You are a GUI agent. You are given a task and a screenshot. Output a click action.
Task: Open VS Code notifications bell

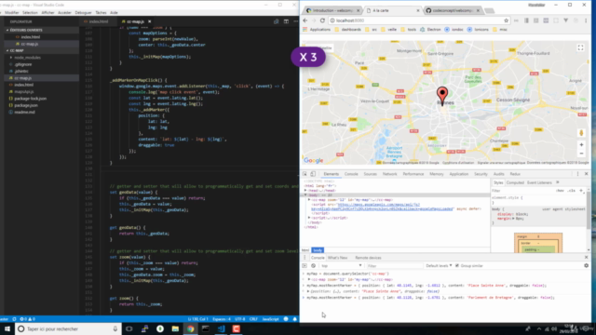pos(294,319)
